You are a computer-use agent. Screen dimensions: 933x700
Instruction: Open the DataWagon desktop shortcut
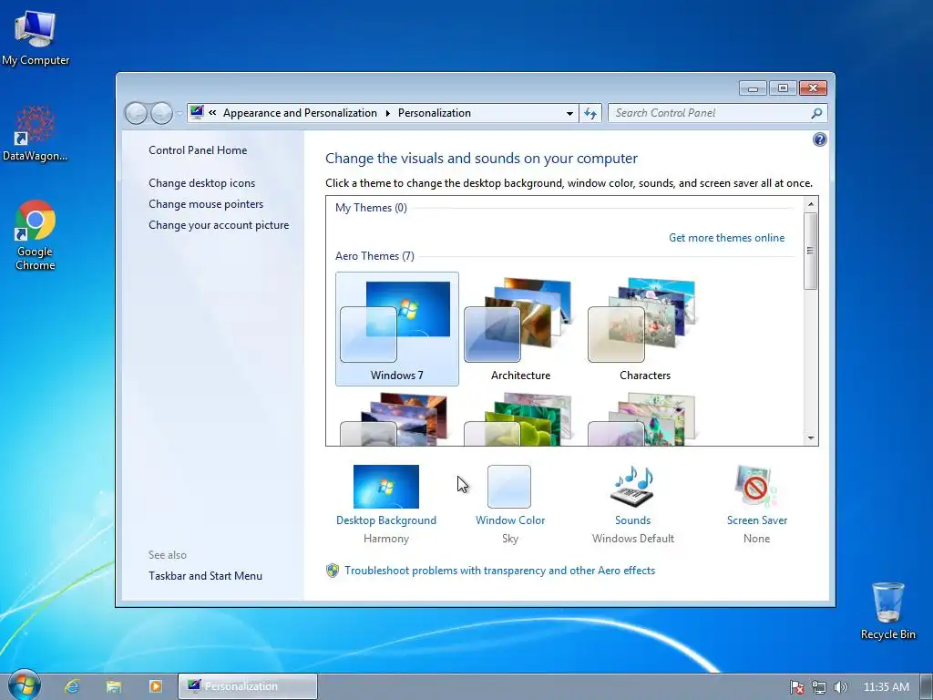click(x=36, y=133)
